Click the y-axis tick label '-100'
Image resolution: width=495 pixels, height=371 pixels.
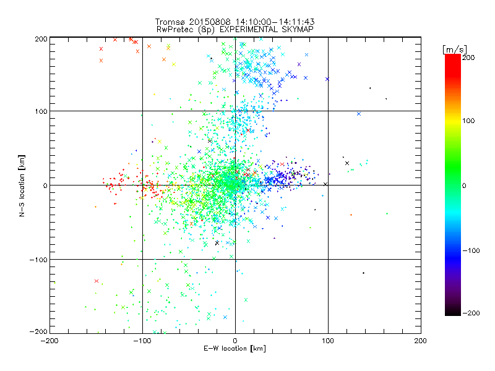pyautogui.click(x=38, y=260)
